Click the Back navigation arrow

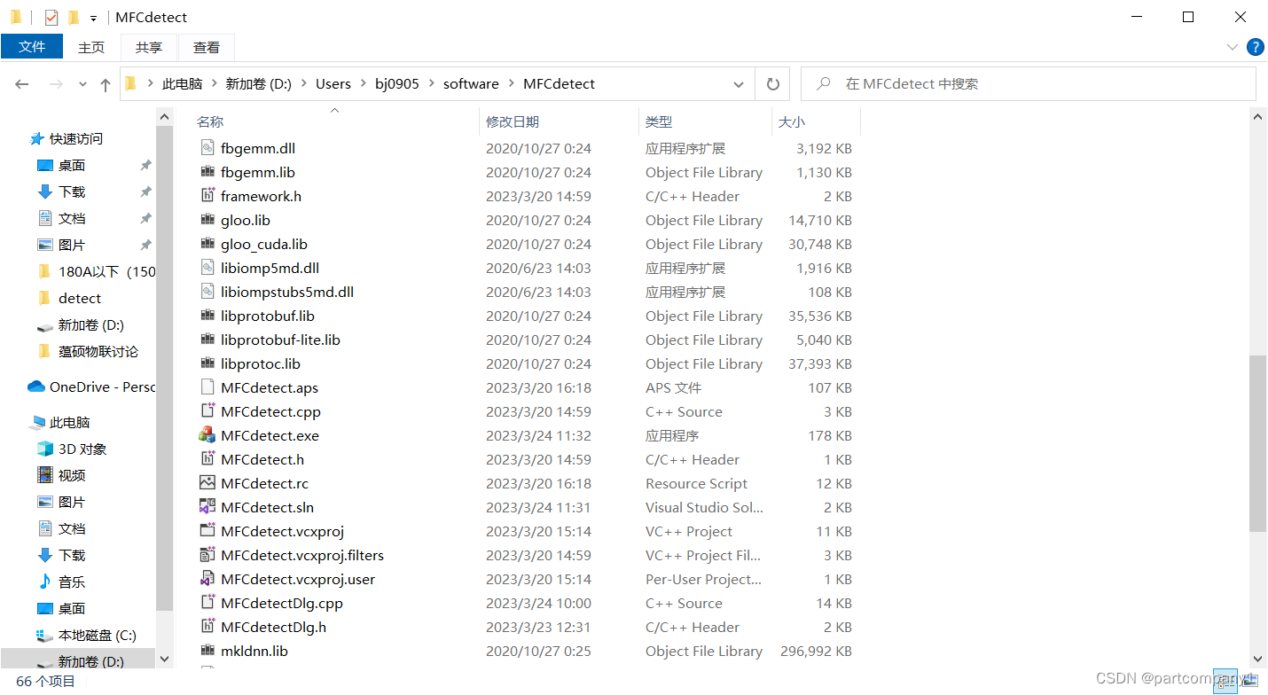click(x=22, y=84)
